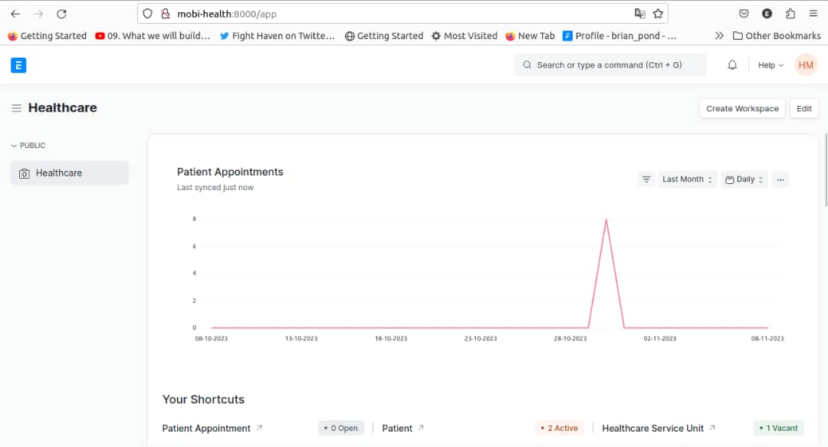Open the Patient Appointment shortcut link

pyautogui.click(x=205, y=428)
